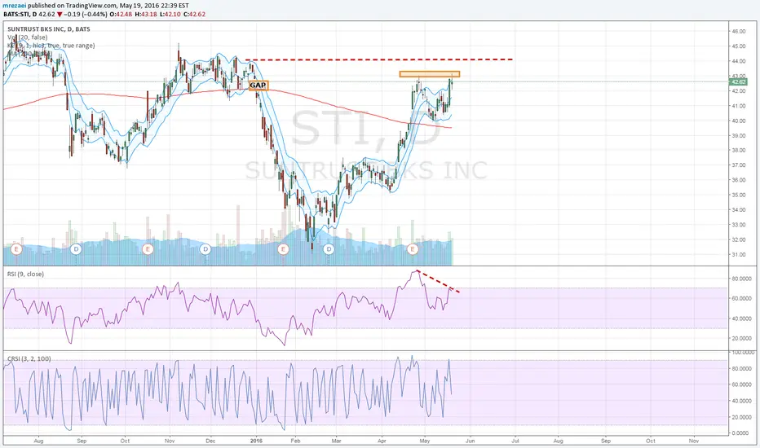The image size is (760, 448).
Task: Select the SUNTRUST BKS INC, D, BATS title
Action: coord(48,29)
